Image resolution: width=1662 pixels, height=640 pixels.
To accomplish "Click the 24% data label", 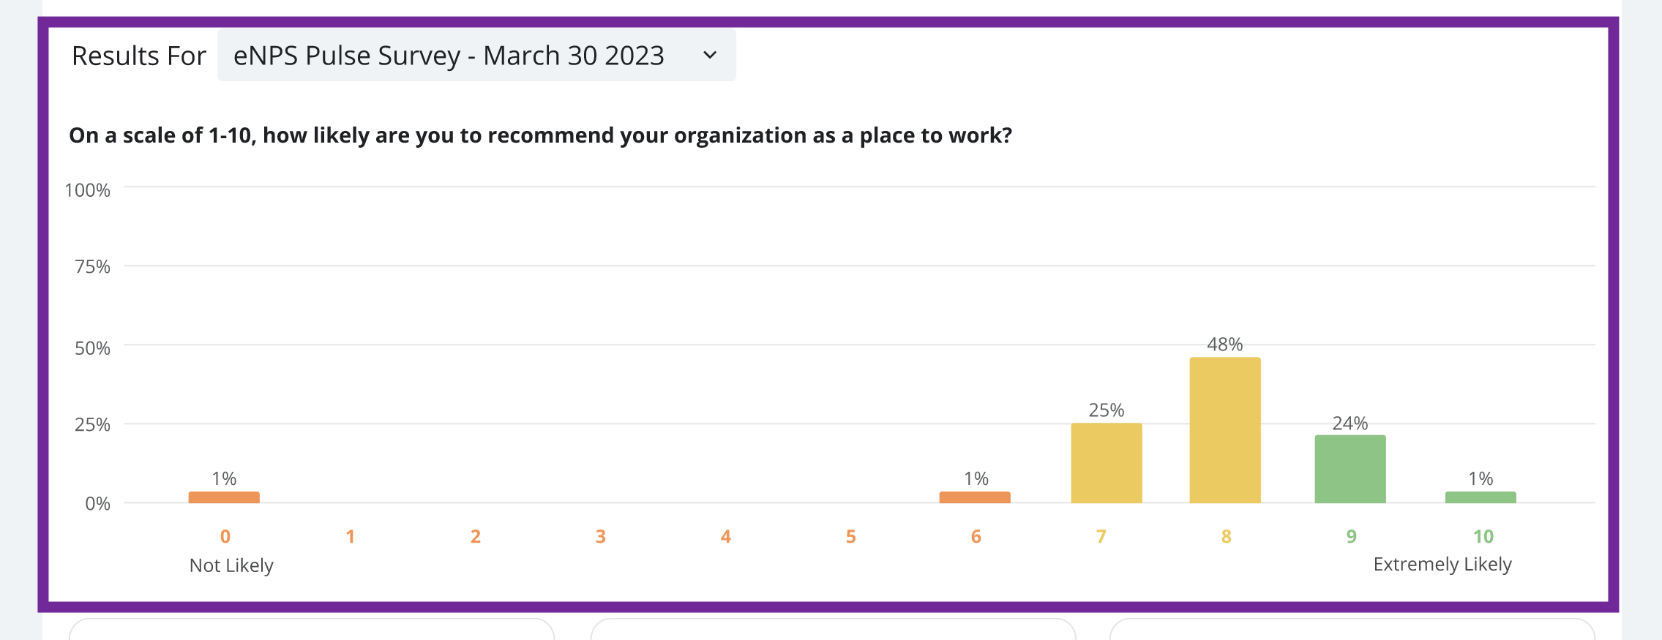I will 1350,423.
